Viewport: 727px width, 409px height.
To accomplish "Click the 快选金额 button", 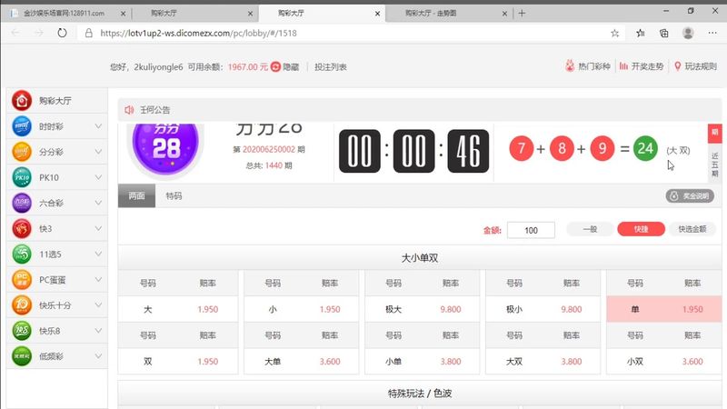I will pyautogui.click(x=692, y=229).
